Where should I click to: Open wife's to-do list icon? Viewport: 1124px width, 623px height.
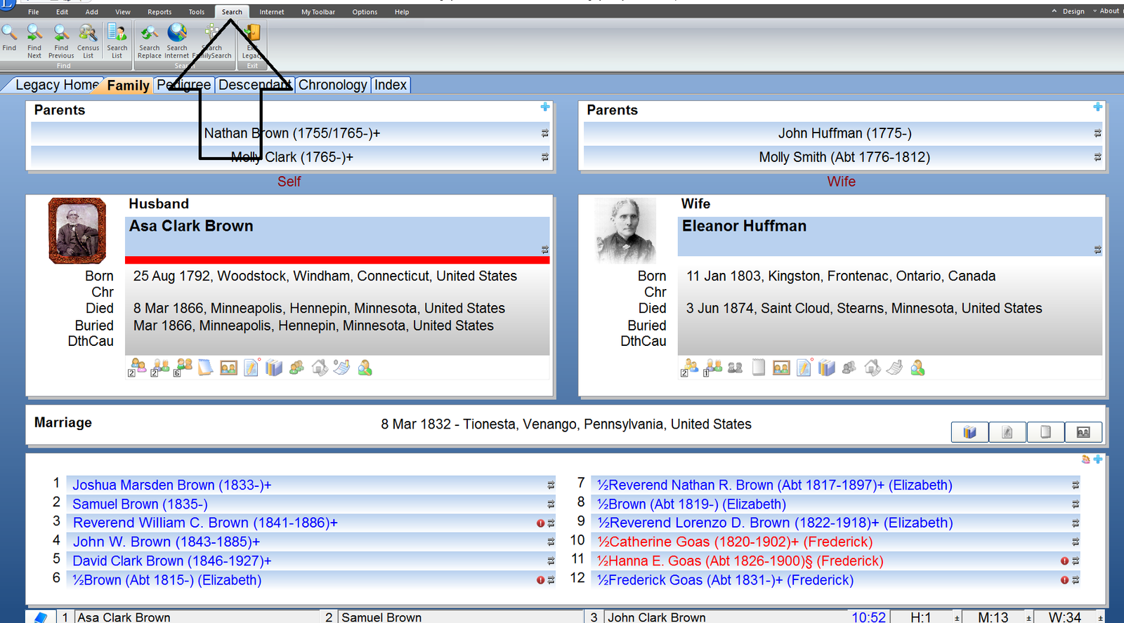(x=804, y=367)
